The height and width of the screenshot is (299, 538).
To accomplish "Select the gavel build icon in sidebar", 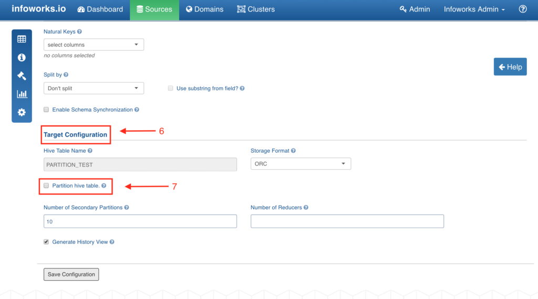I will tap(22, 76).
